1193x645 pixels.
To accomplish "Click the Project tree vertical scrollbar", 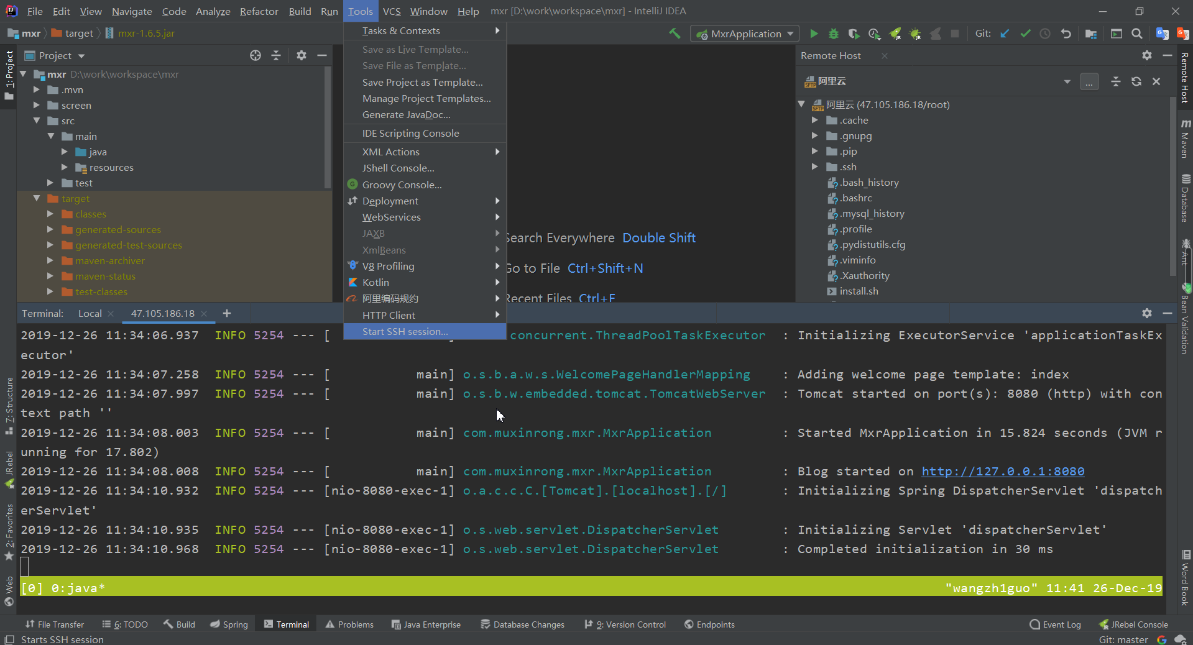I will [x=327, y=127].
